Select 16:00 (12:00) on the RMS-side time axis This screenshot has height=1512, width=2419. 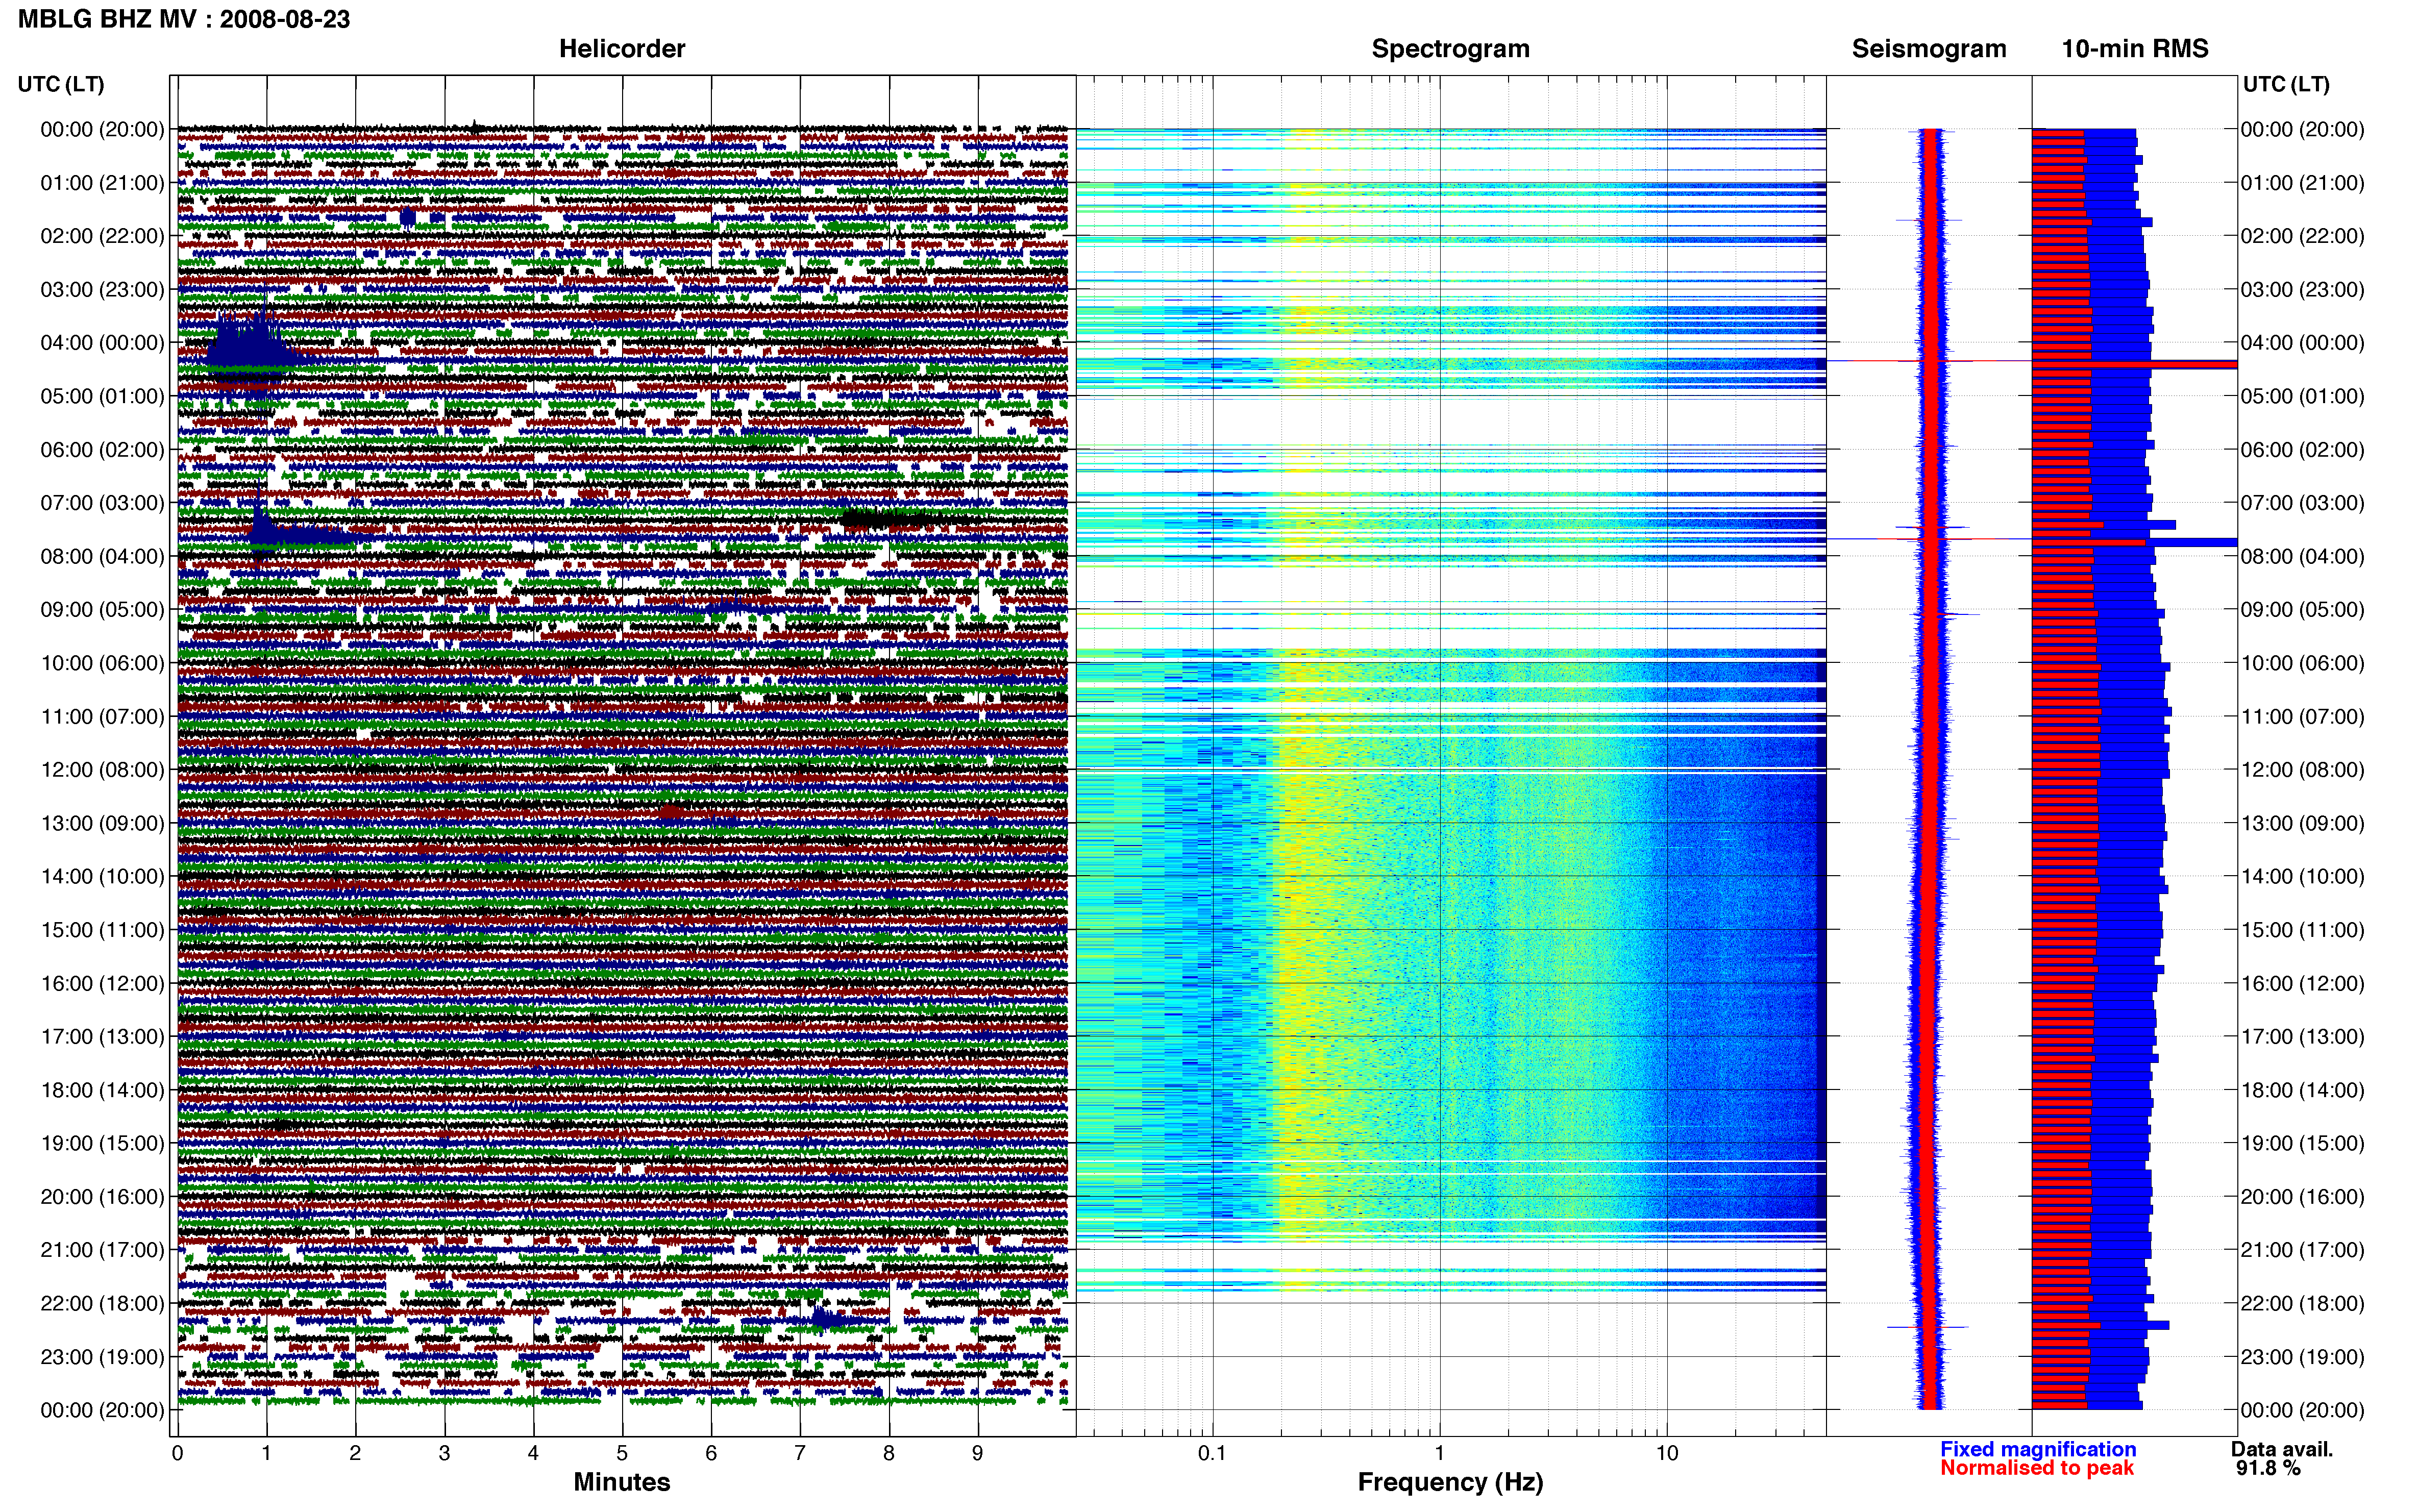2302,984
